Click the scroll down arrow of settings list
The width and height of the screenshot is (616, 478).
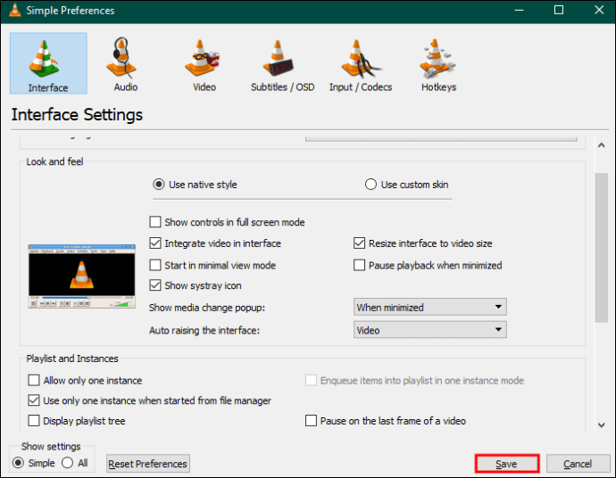[601, 425]
